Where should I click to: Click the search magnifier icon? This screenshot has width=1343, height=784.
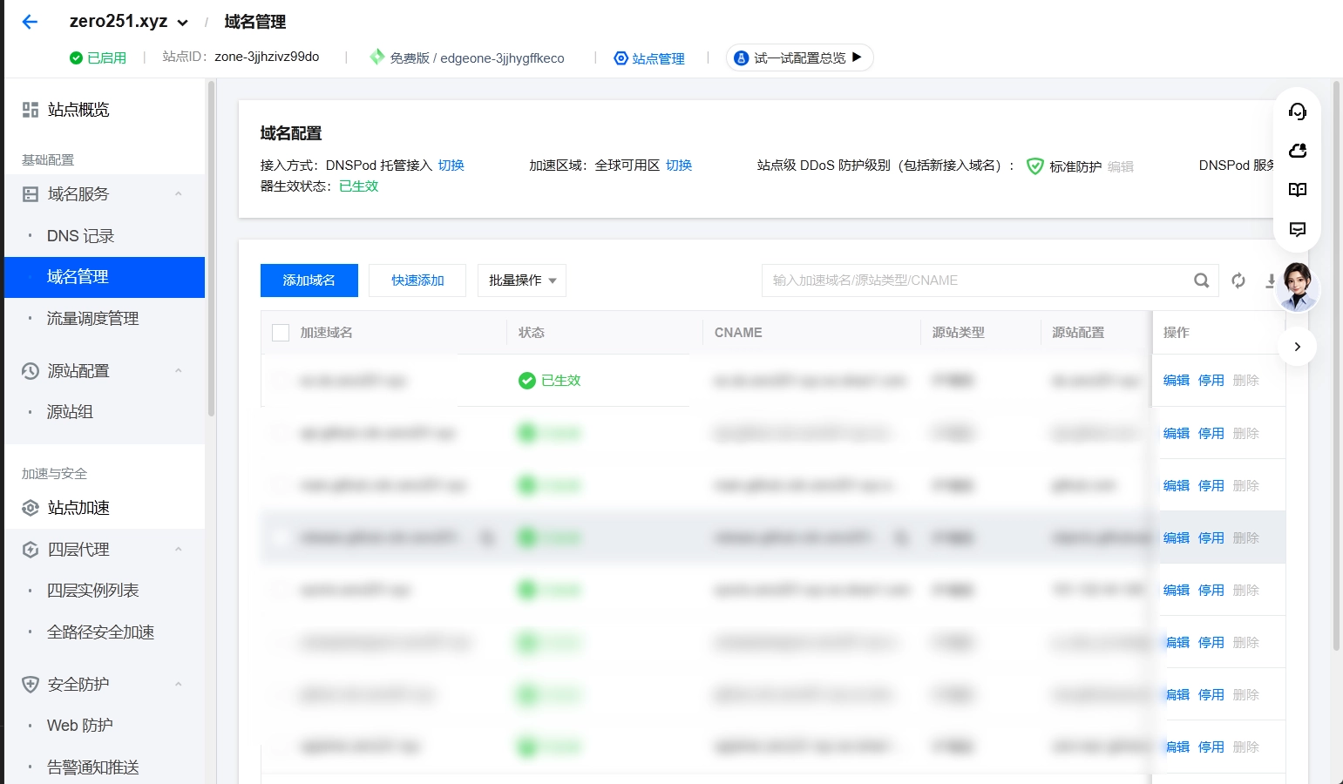[1201, 280]
